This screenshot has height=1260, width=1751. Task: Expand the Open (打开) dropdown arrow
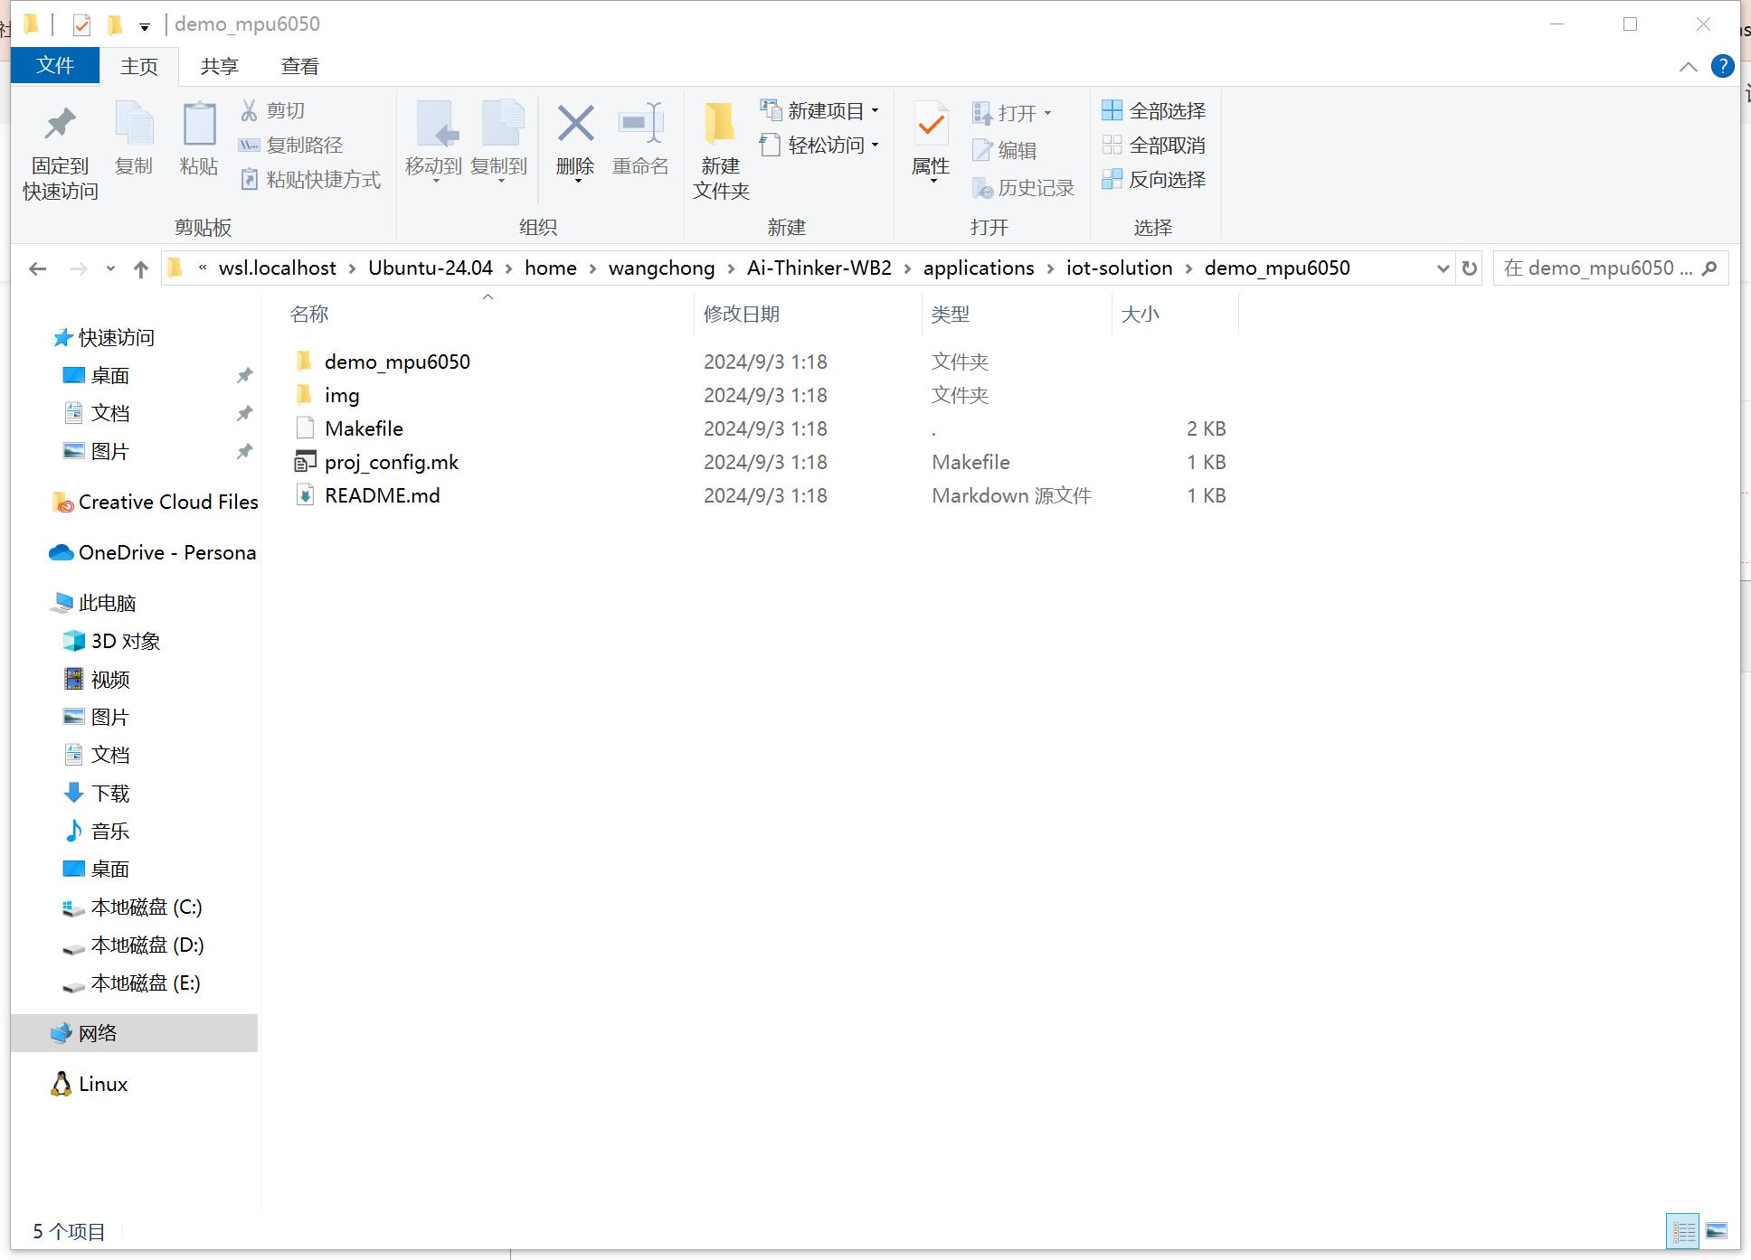click(1047, 113)
